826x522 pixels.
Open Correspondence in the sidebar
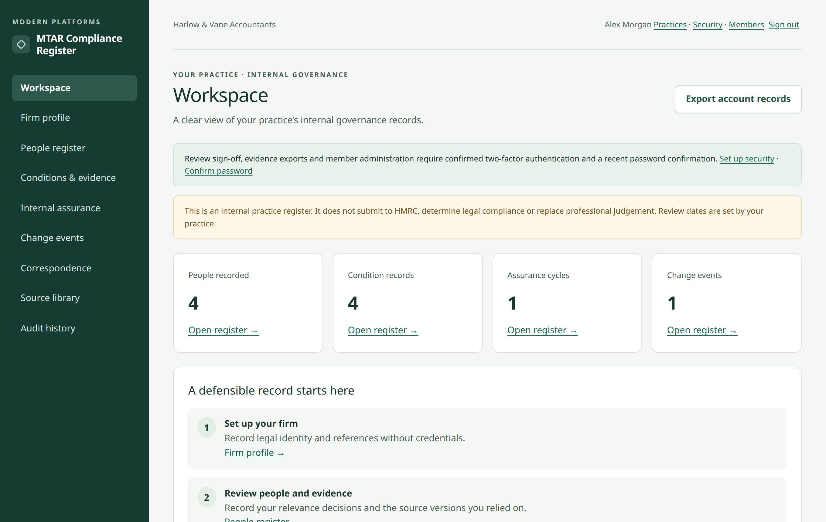[74, 268]
